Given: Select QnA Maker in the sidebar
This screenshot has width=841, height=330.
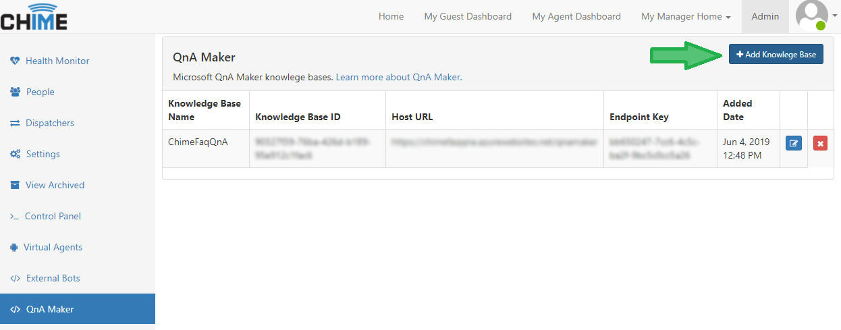Looking at the screenshot, I should pyautogui.click(x=78, y=309).
